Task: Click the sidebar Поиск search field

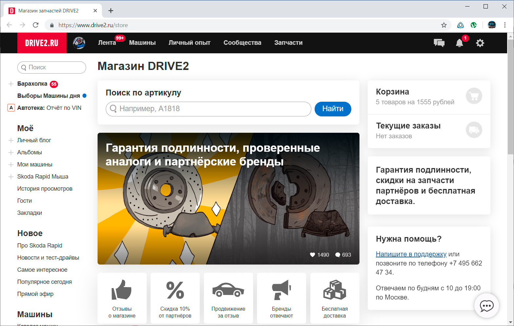Action: (x=52, y=67)
